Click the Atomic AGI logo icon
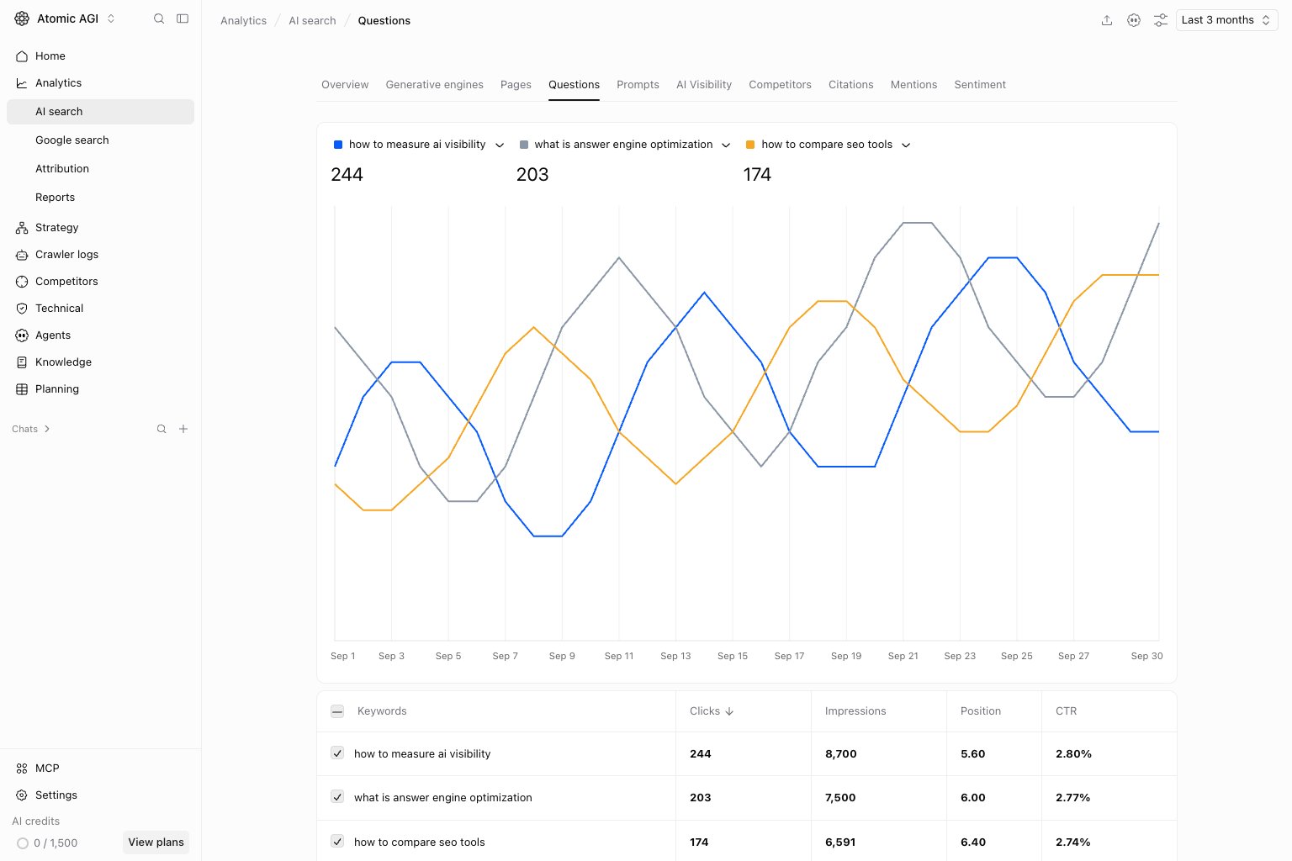 [x=22, y=18]
